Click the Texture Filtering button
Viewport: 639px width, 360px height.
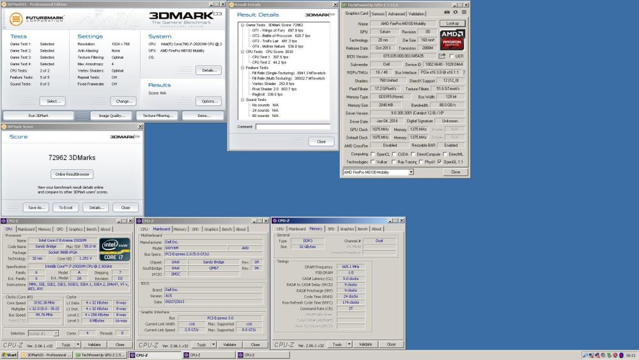click(x=157, y=116)
